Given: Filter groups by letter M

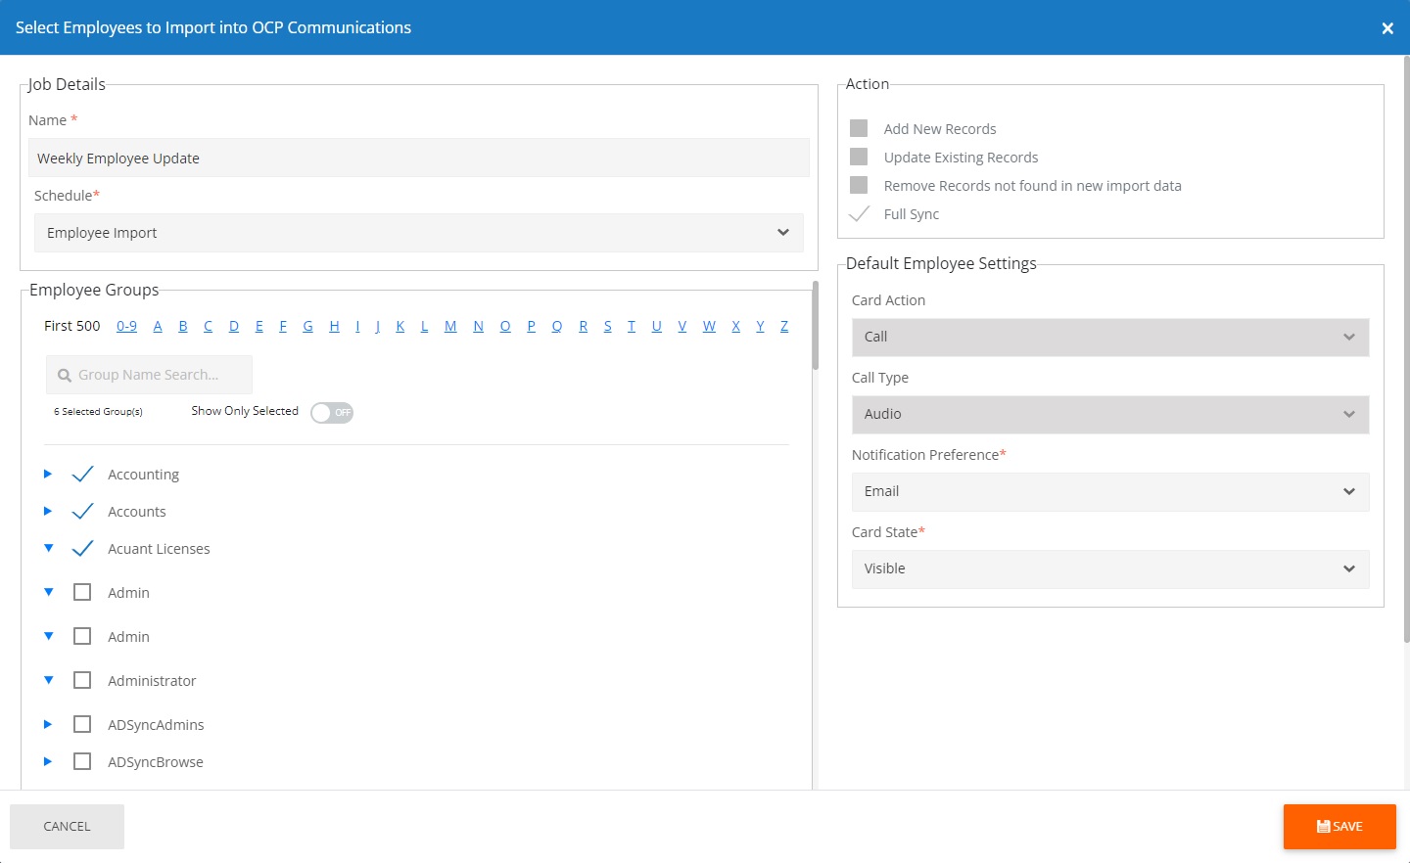Looking at the screenshot, I should [450, 326].
